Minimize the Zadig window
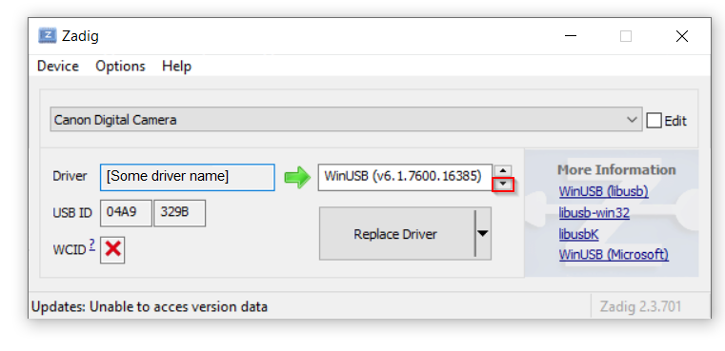This screenshot has width=725, height=351. pyautogui.click(x=571, y=36)
